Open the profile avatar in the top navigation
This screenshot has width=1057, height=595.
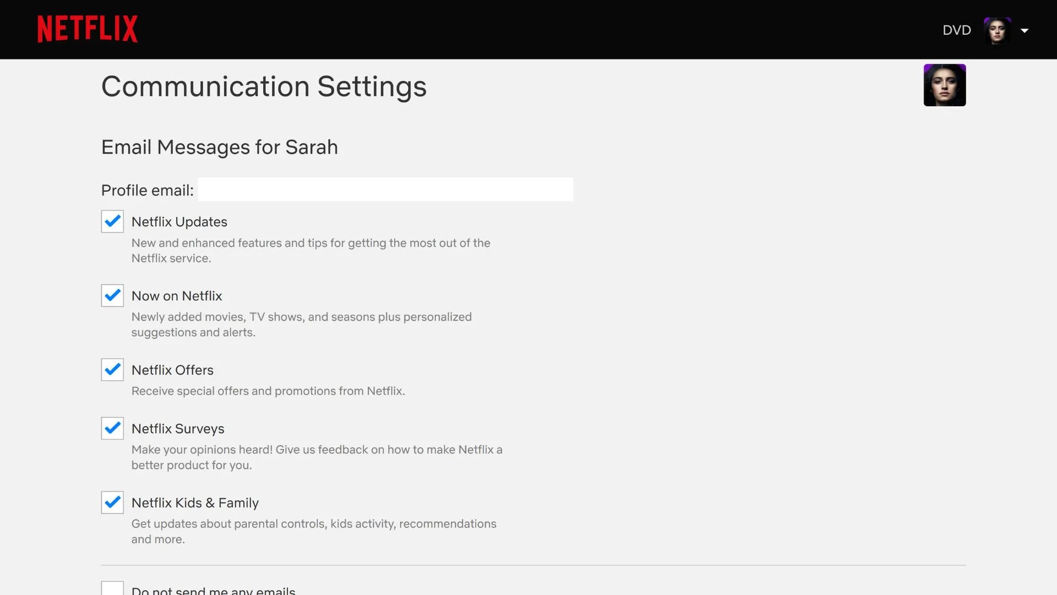998,30
